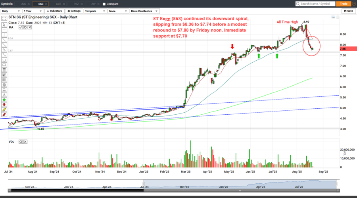Screen dimensions: 357x198
Task: Select the cursor pointer tool
Action: click(4, 25)
